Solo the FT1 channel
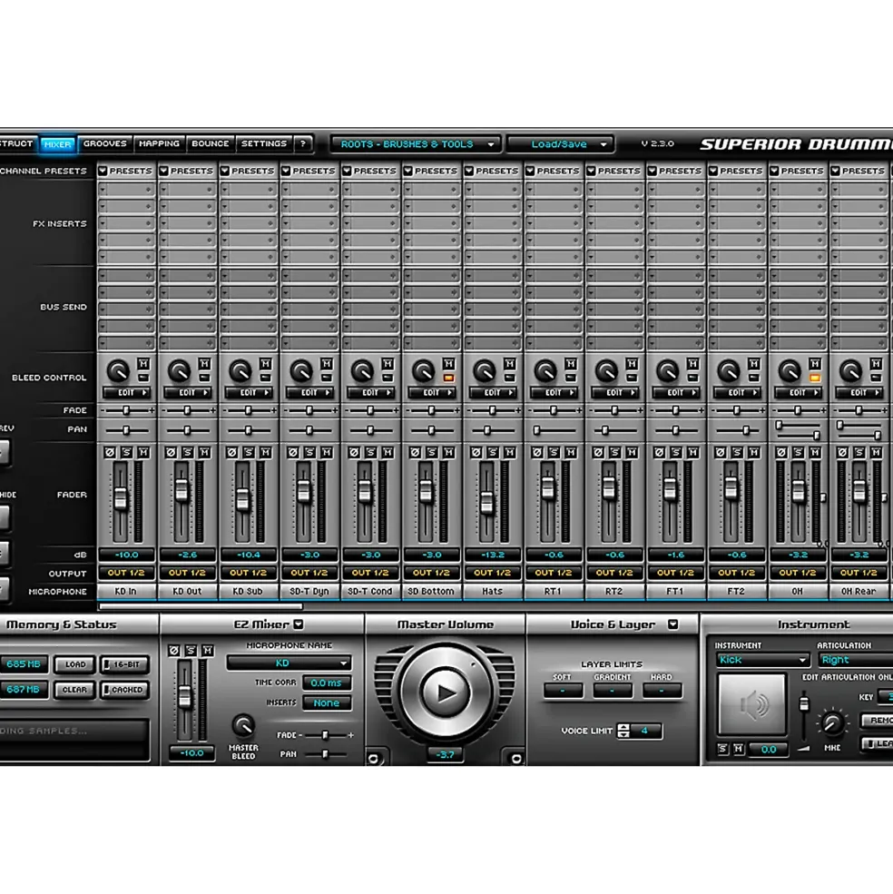The height and width of the screenshot is (894, 893). pyautogui.click(x=676, y=453)
